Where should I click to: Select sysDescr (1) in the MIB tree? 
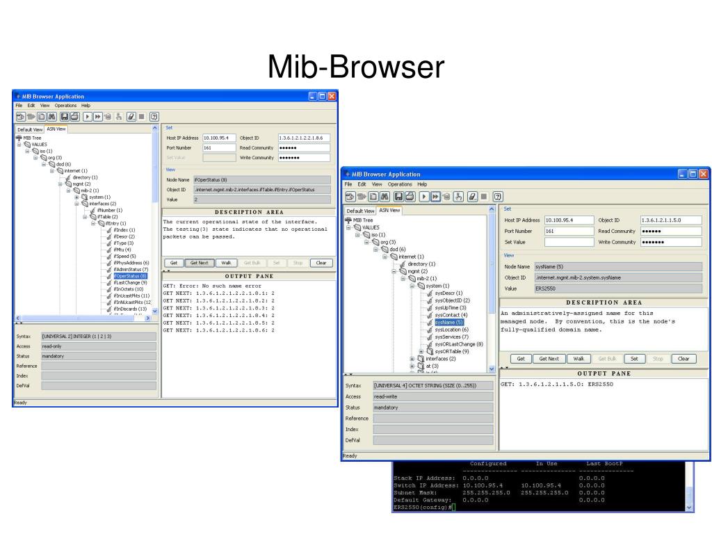pos(448,293)
